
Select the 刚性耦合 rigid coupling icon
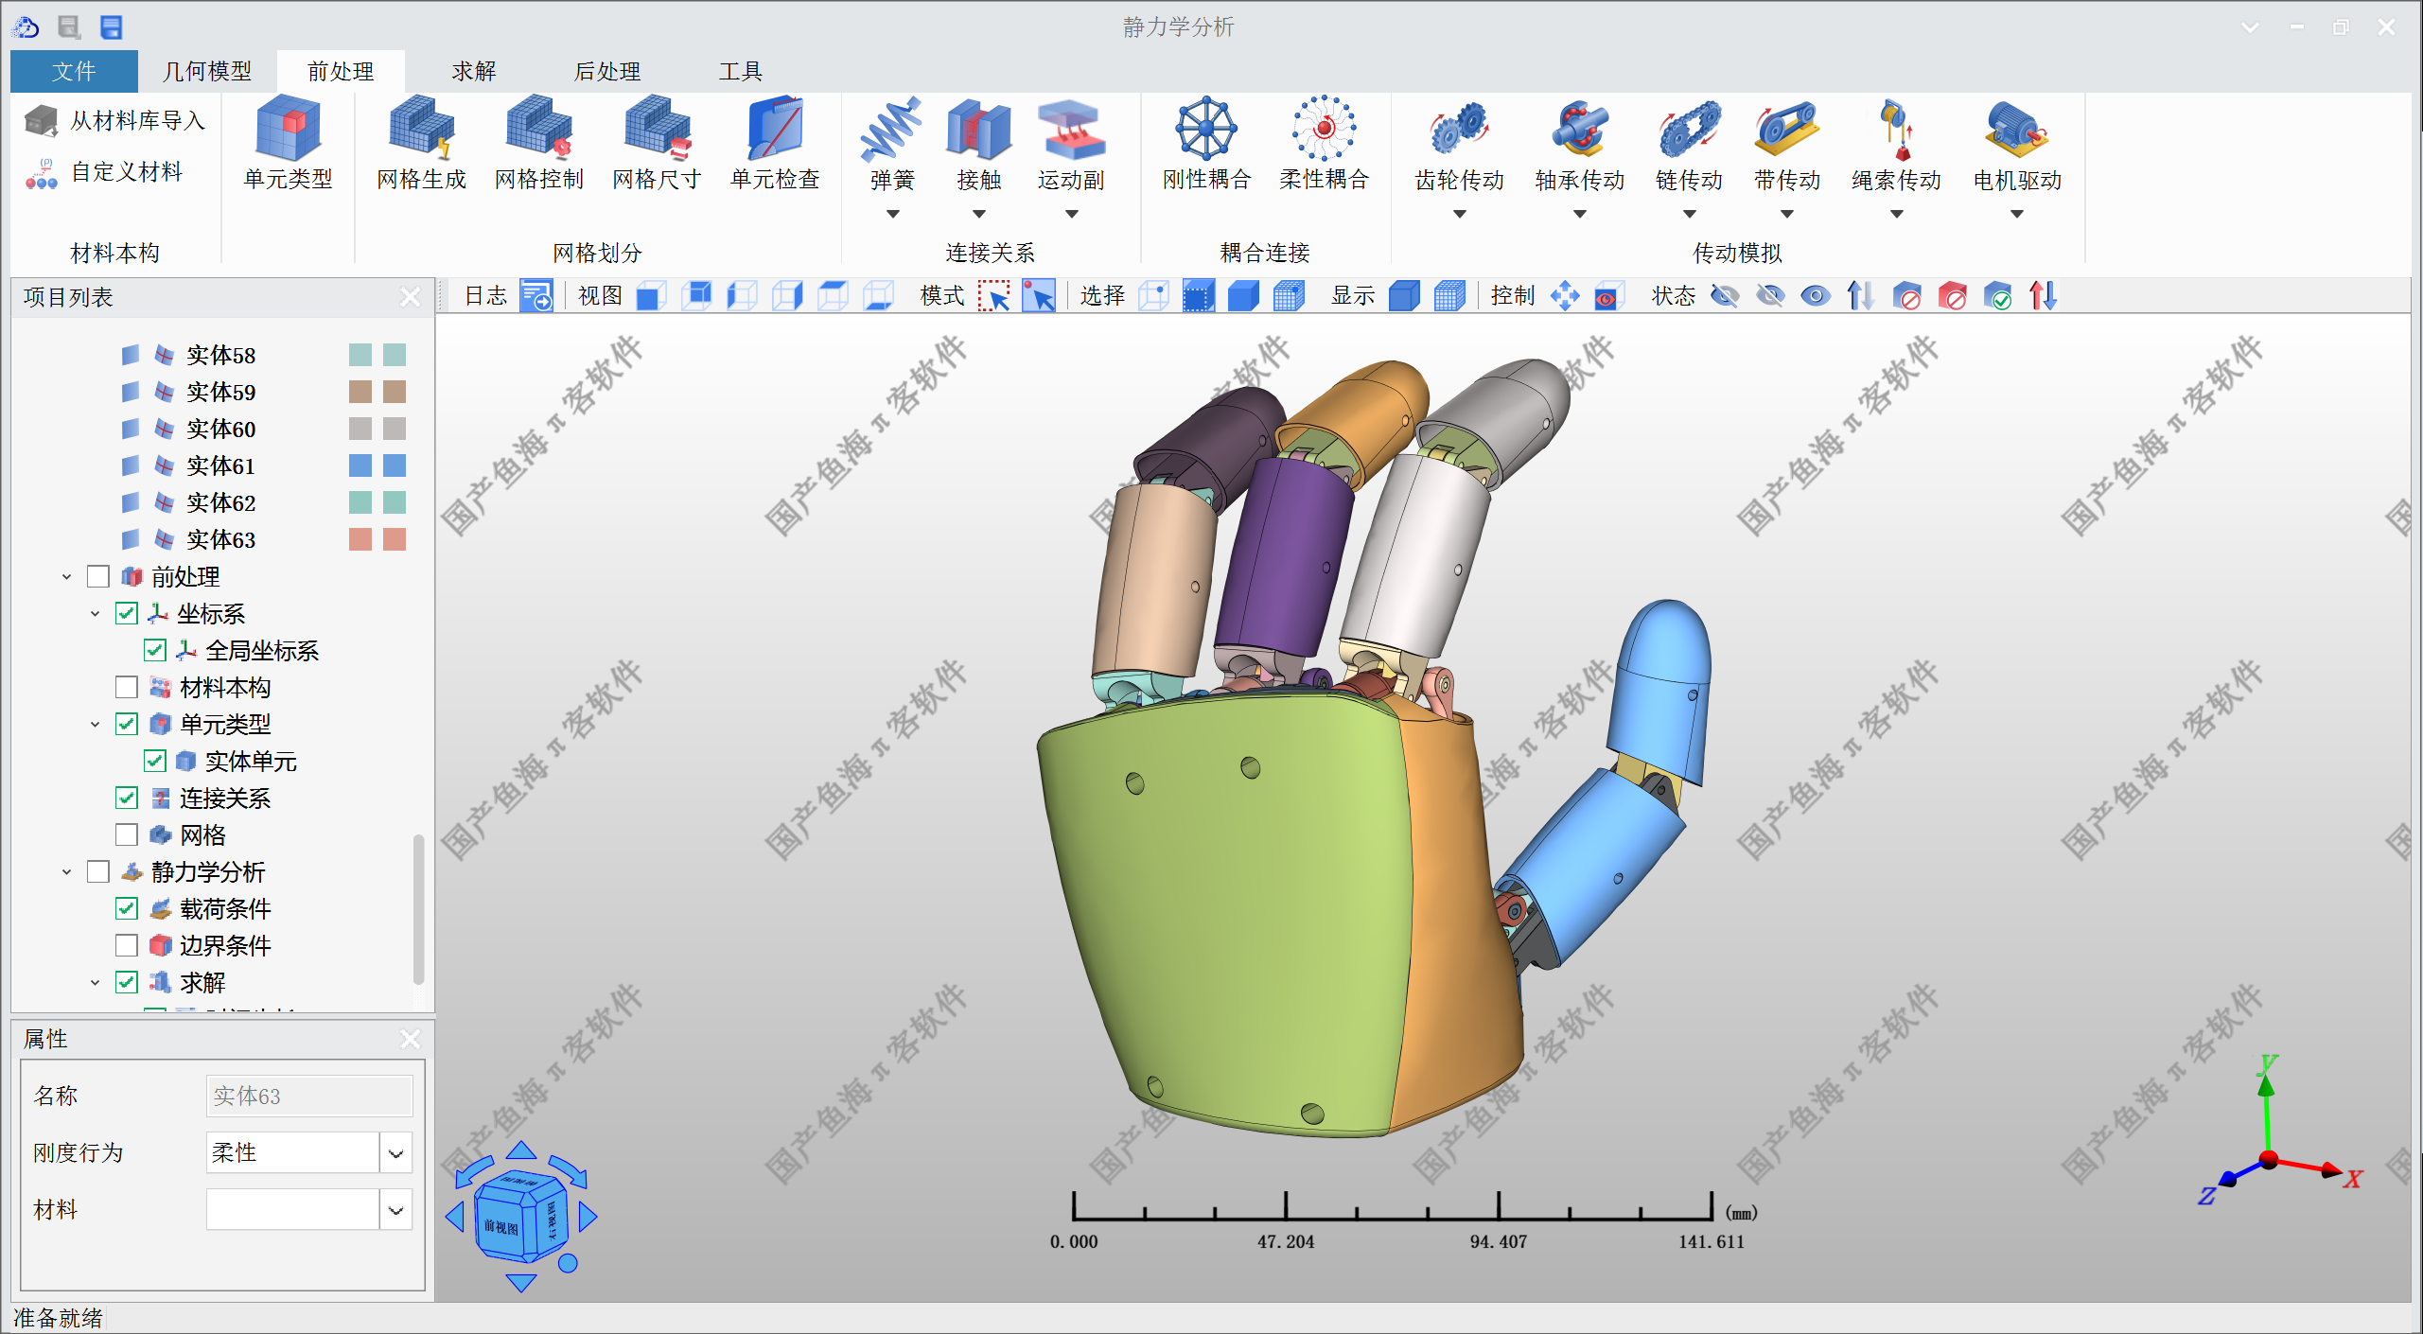pos(1206,129)
